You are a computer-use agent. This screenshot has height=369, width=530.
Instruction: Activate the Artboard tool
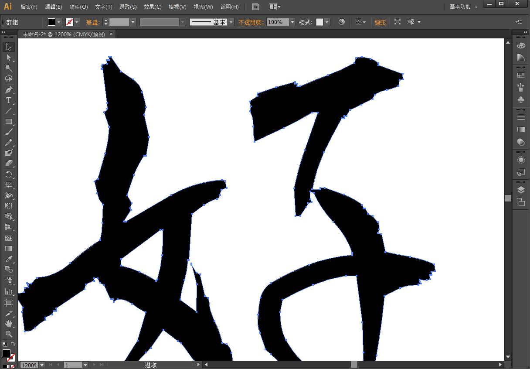pyautogui.click(x=9, y=302)
